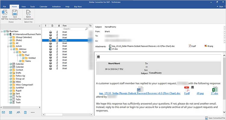Open the File menu
The width and height of the screenshot is (226, 120).
coord(5,7)
